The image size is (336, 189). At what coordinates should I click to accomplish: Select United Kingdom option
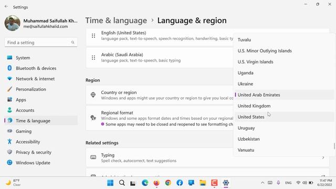coord(285,106)
